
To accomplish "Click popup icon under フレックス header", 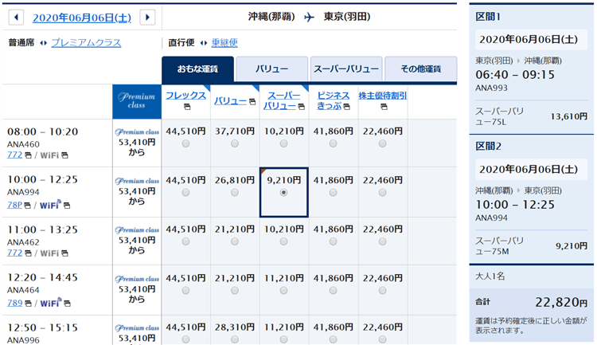I will click(x=185, y=107).
